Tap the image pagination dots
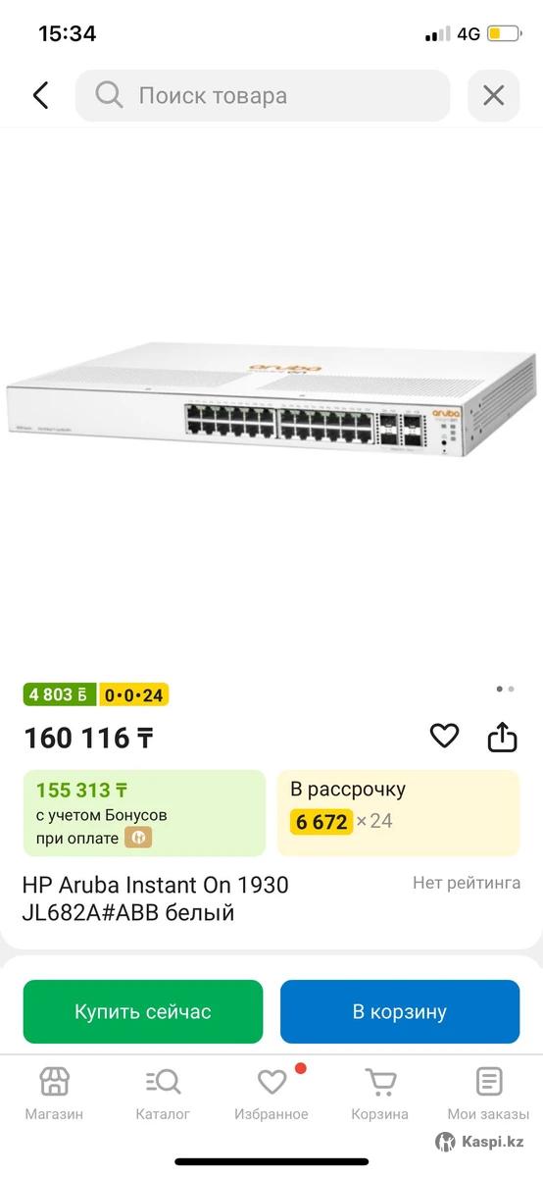Viewport: 543px width, 1177px height. tap(505, 690)
